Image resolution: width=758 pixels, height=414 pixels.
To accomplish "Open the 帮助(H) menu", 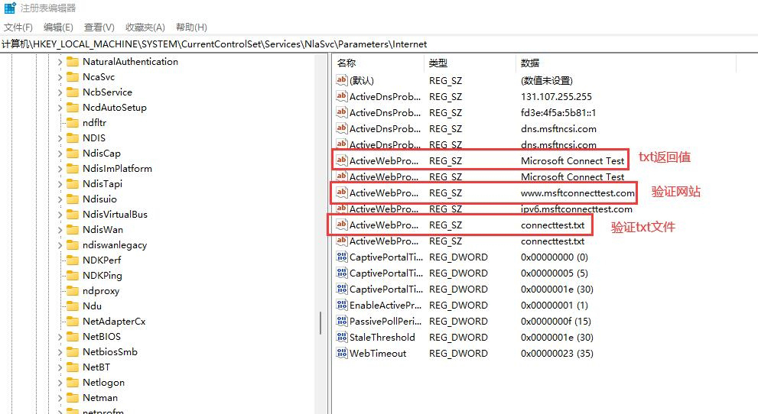I will (191, 27).
